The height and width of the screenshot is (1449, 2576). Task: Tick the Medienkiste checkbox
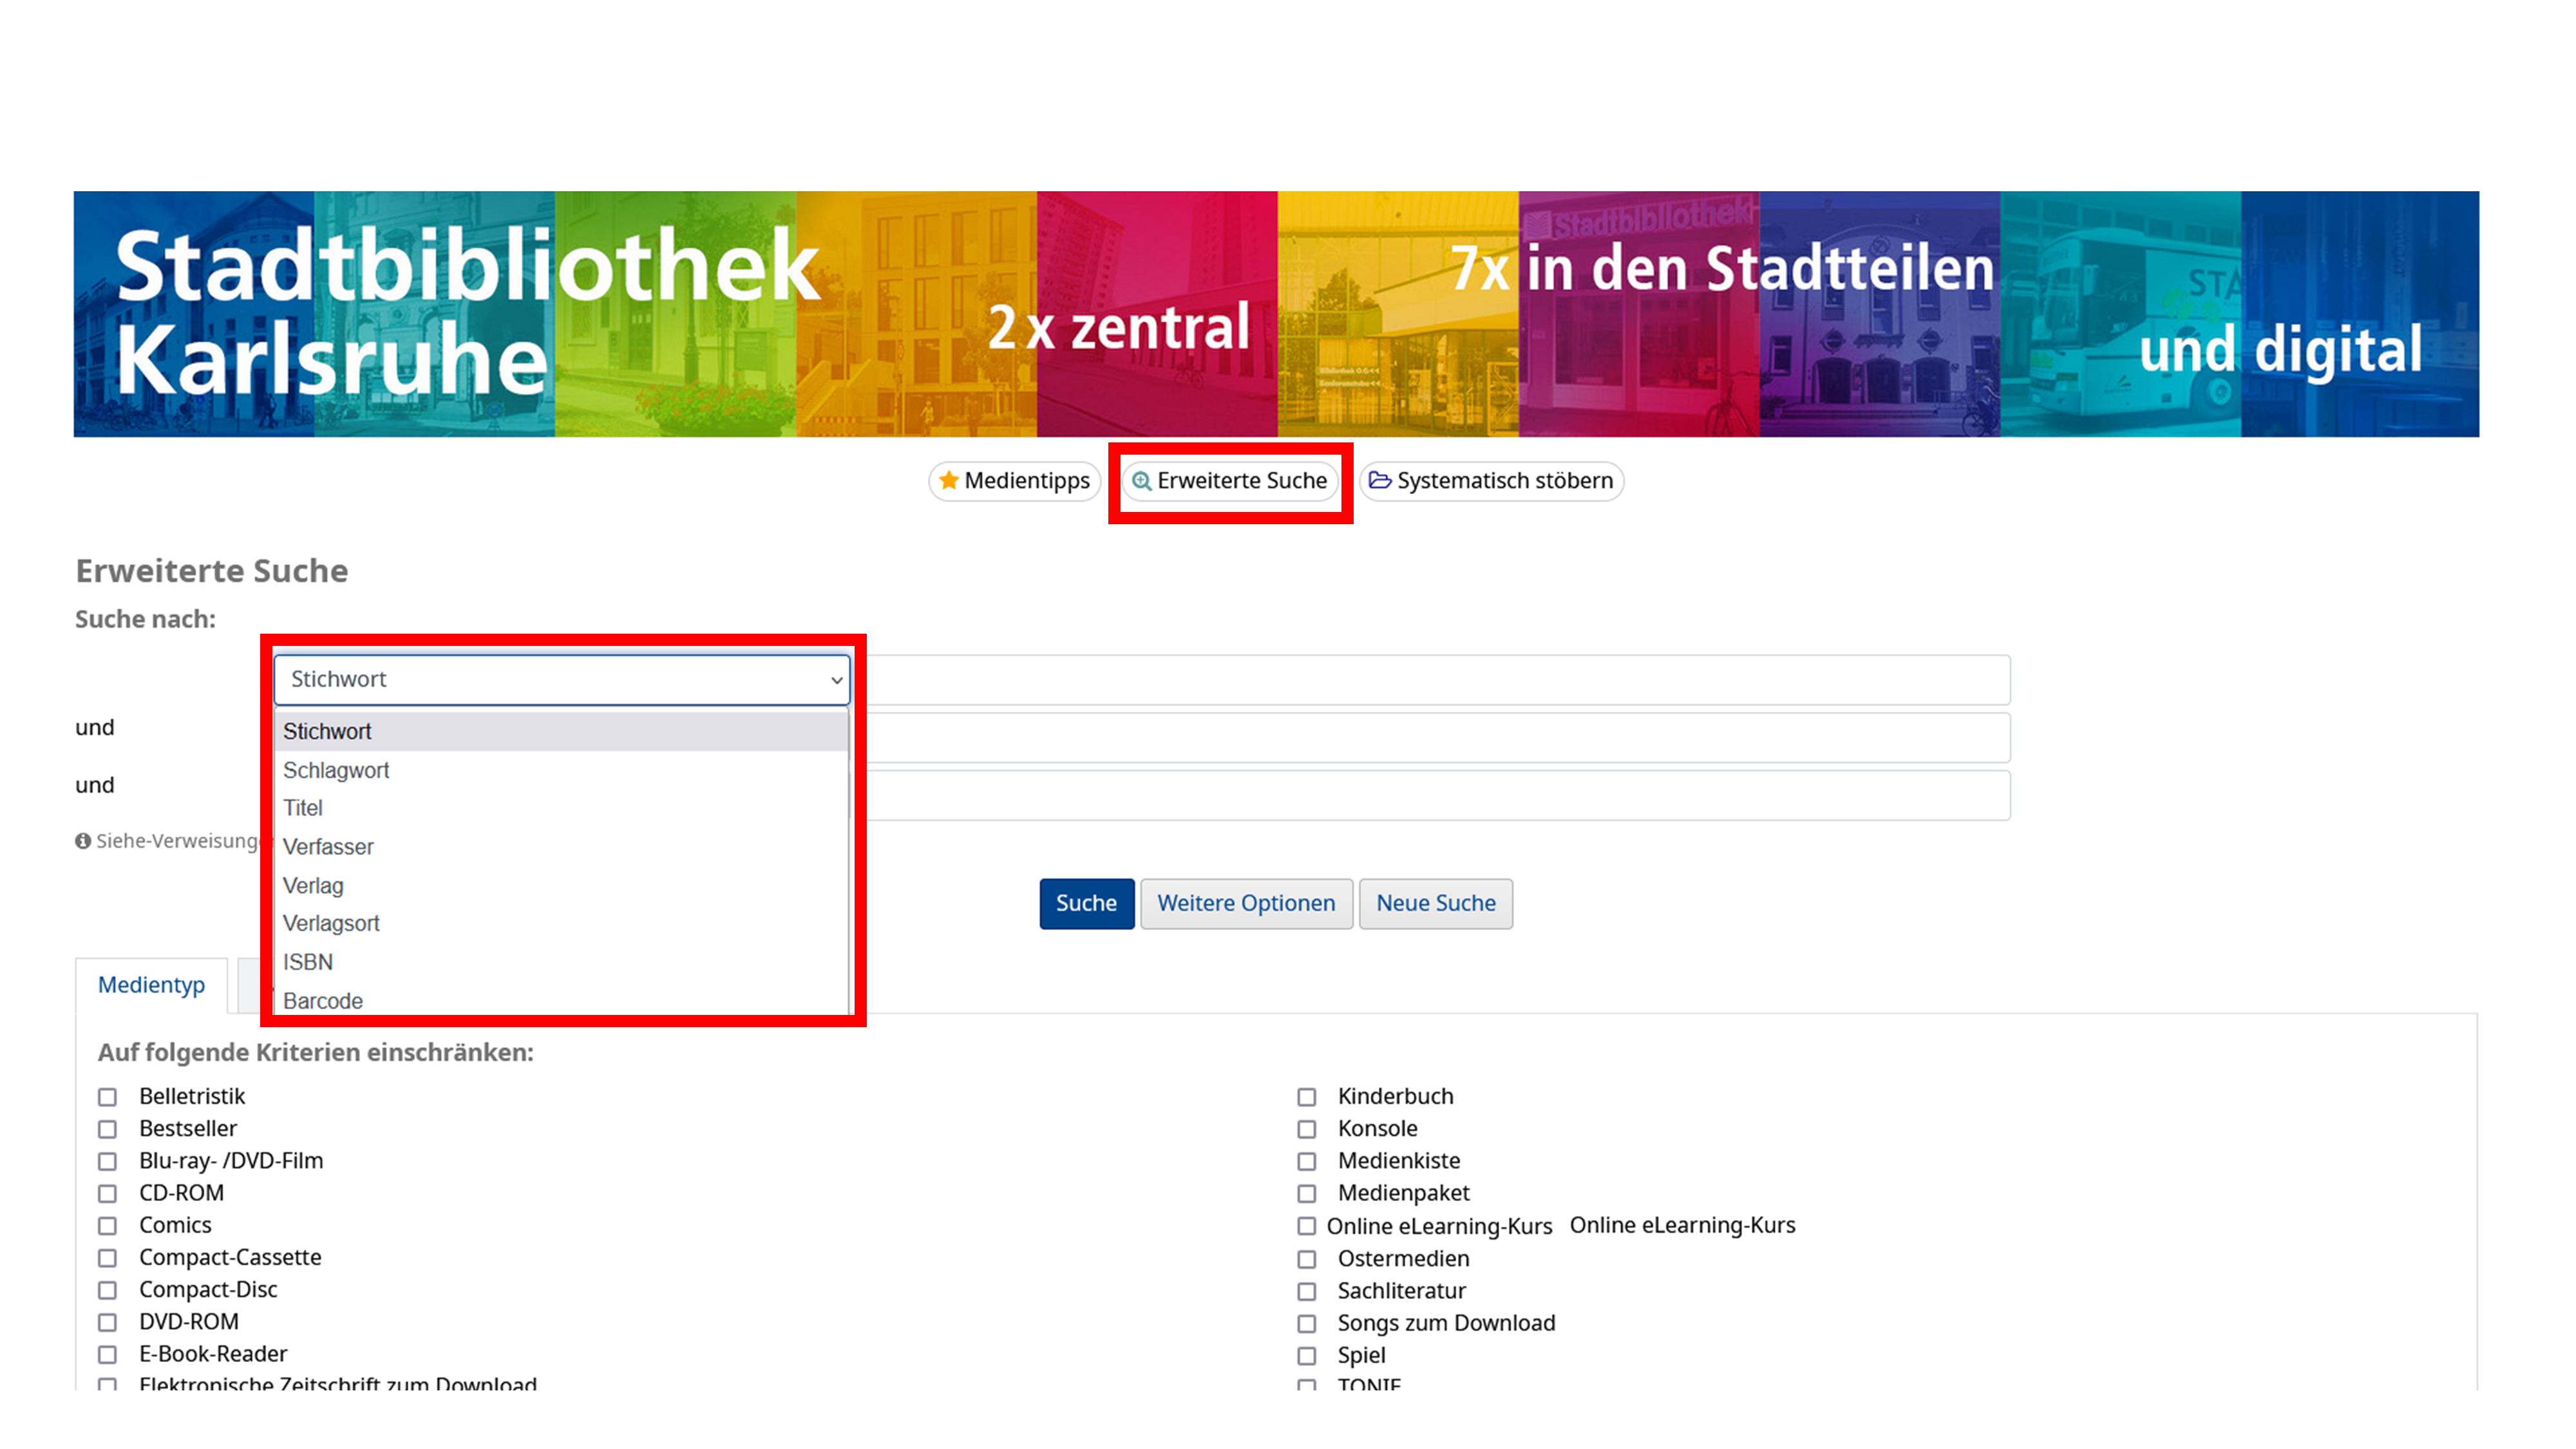tap(1306, 1161)
